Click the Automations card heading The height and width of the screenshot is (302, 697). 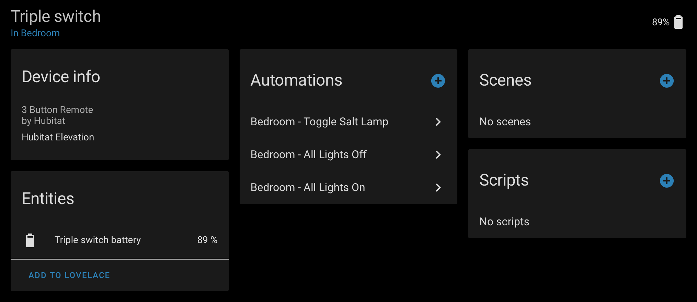(x=297, y=80)
